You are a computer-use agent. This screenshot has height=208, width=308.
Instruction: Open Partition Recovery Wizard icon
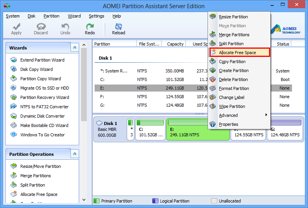14,97
